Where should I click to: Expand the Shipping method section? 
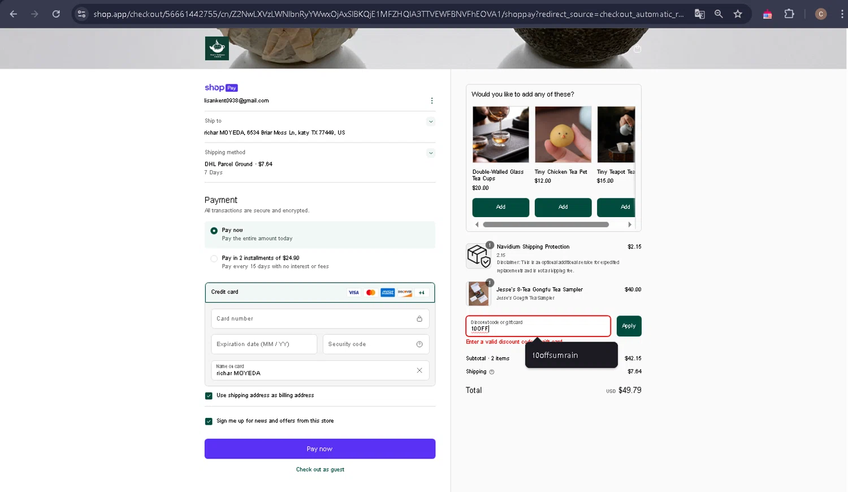pyautogui.click(x=431, y=153)
